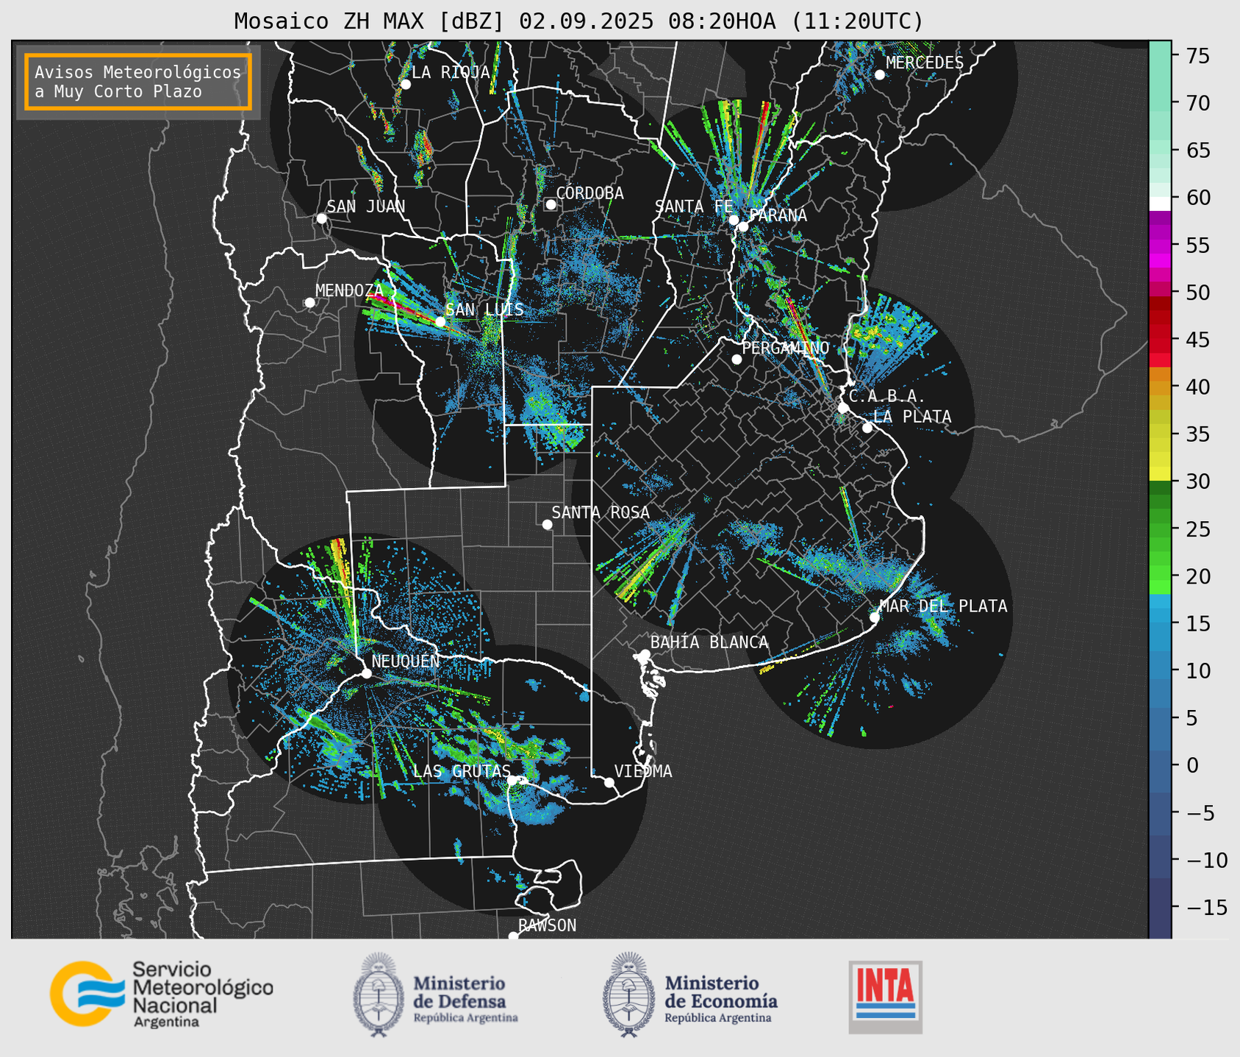Click the orange 40 dBZ color band
Image resolution: width=1240 pixels, height=1057 pixels.
(1160, 387)
